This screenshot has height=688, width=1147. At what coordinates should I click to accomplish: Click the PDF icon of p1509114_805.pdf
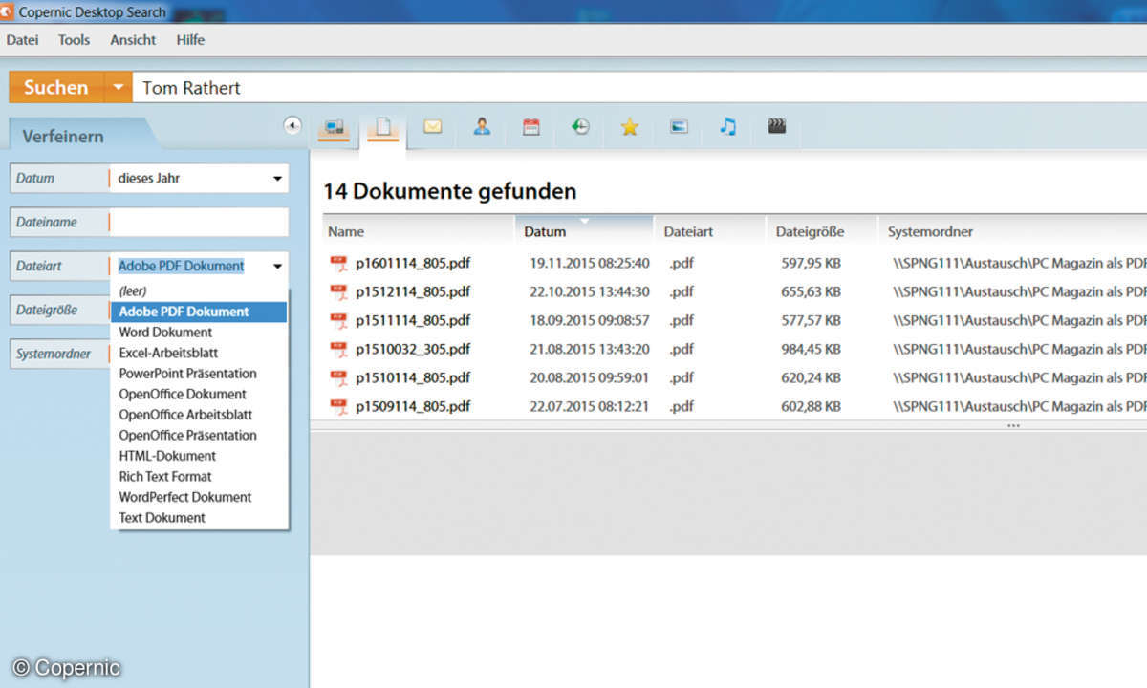[x=338, y=406]
